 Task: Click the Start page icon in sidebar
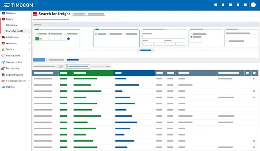point(4,13)
